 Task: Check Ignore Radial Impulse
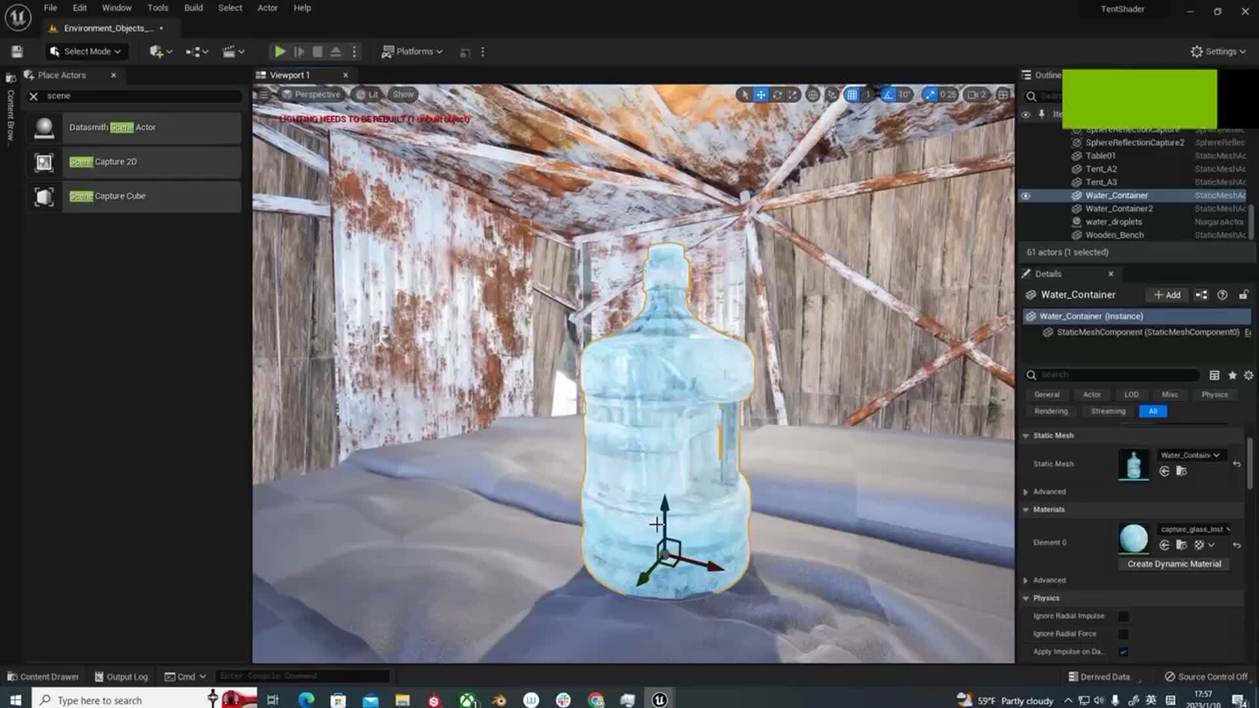click(1123, 616)
